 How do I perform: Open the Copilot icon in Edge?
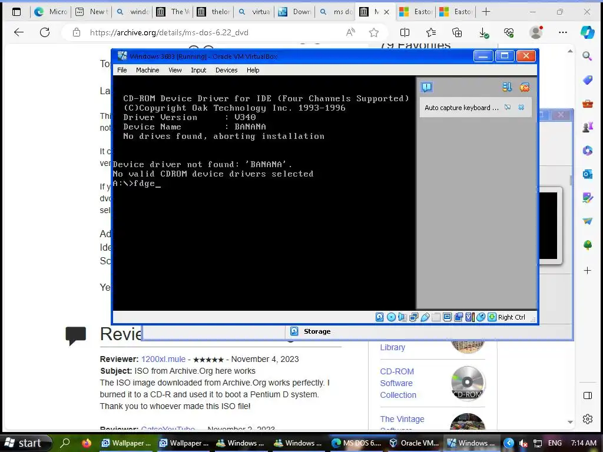click(587, 32)
